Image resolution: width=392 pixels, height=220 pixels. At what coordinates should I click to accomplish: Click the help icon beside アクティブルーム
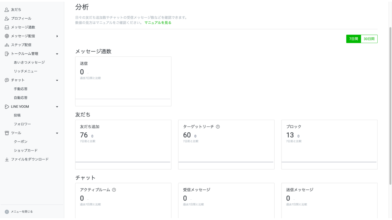[x=114, y=190]
